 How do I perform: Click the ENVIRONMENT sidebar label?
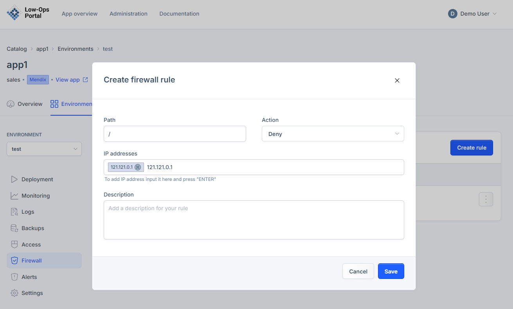point(24,135)
